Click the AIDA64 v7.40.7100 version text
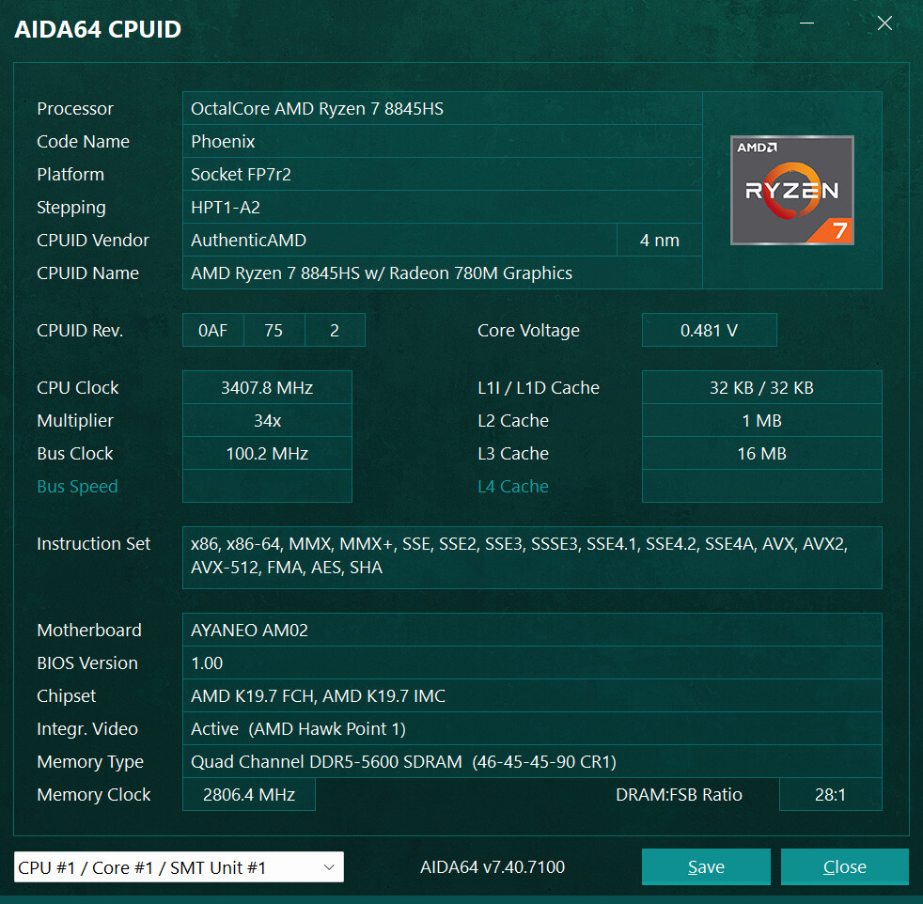 [493, 867]
